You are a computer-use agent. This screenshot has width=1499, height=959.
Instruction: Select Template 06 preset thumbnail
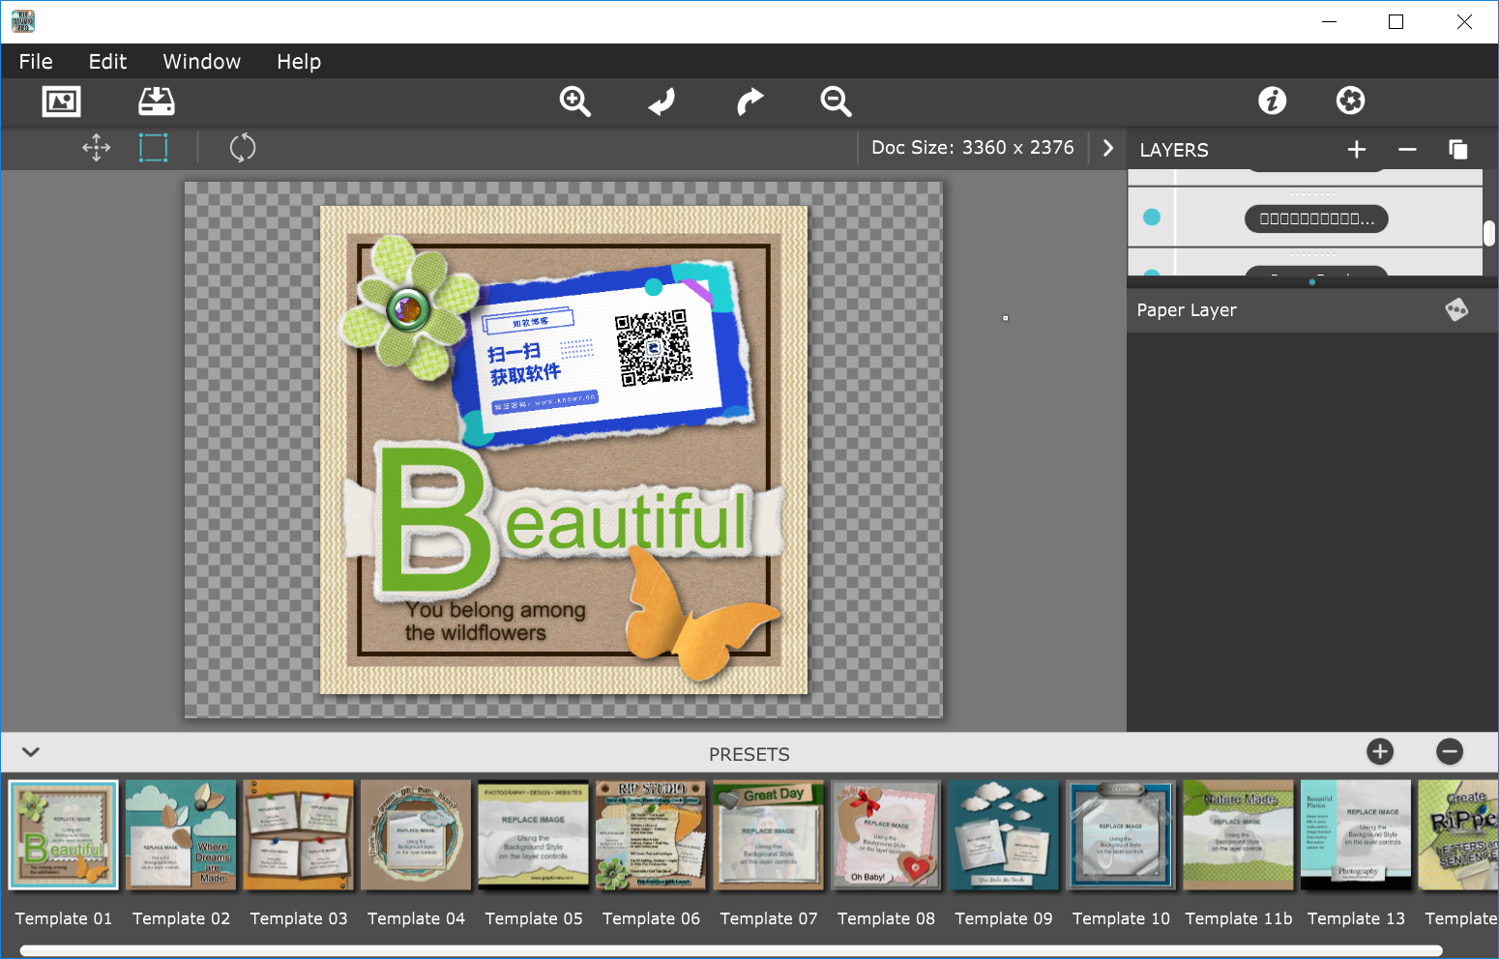651,835
